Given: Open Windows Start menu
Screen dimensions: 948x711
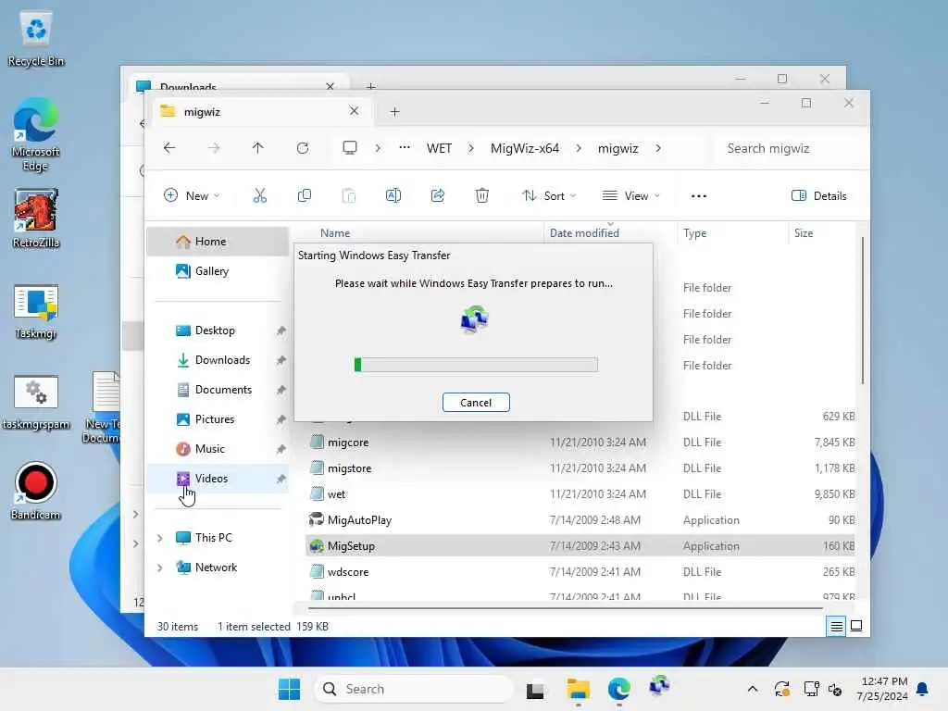Looking at the screenshot, I should (x=289, y=689).
